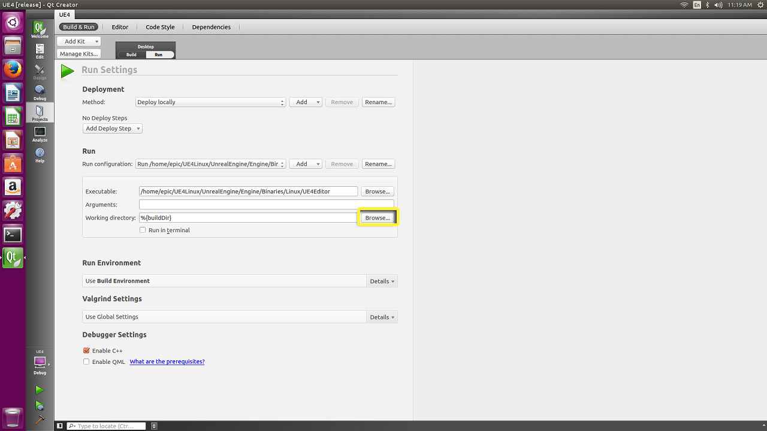The height and width of the screenshot is (431, 767).
Task: Expand the Add Deploy Step dropdown
Action: click(112, 129)
